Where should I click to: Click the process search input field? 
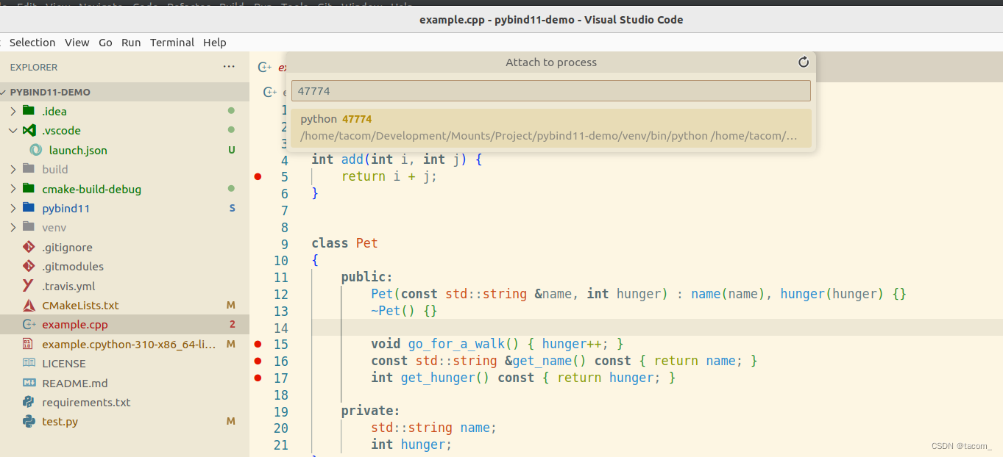(x=551, y=91)
